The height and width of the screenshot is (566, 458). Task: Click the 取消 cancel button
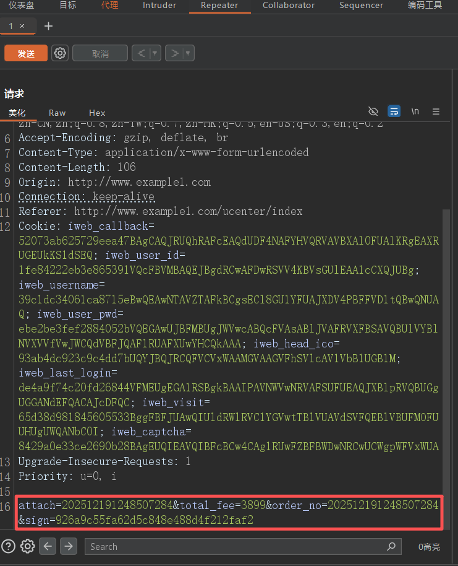100,53
